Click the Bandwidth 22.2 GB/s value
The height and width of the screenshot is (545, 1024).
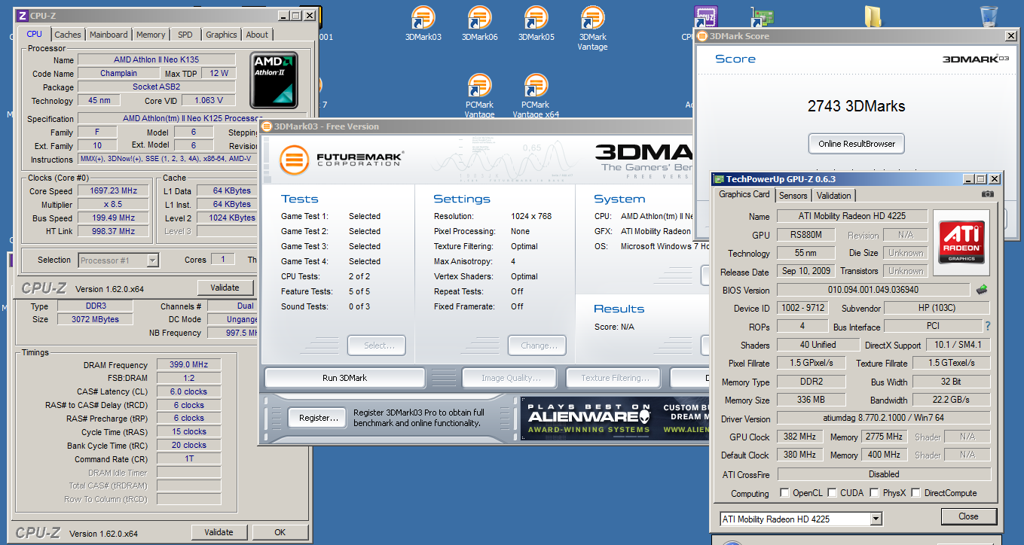(x=950, y=400)
